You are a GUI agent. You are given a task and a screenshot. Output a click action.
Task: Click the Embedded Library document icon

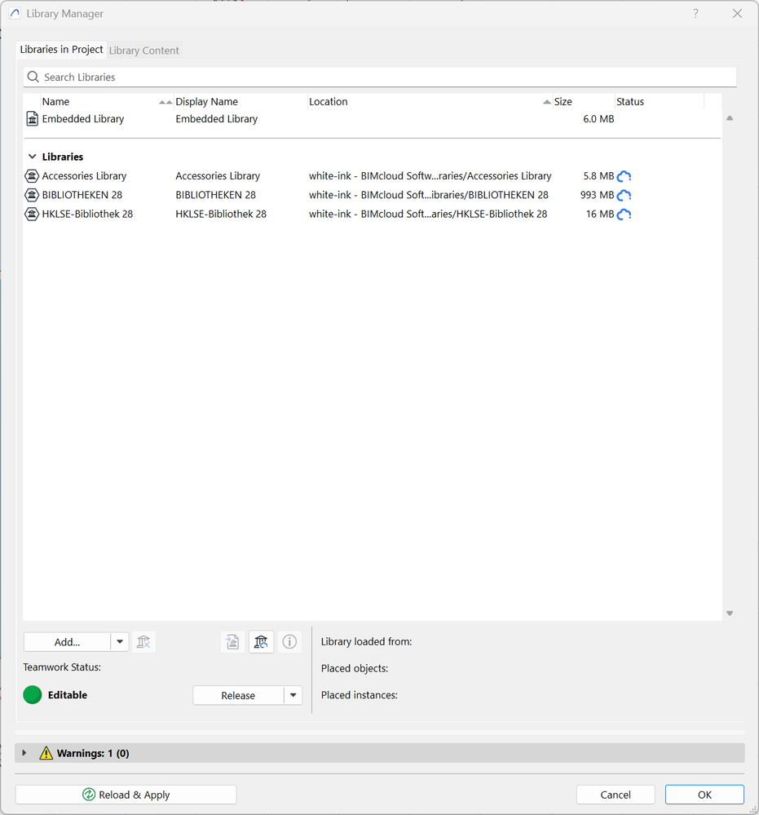pyautogui.click(x=33, y=118)
